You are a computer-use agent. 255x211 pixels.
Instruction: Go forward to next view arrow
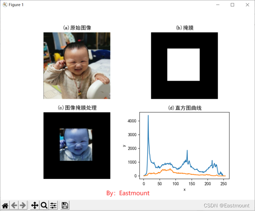(x=23, y=206)
